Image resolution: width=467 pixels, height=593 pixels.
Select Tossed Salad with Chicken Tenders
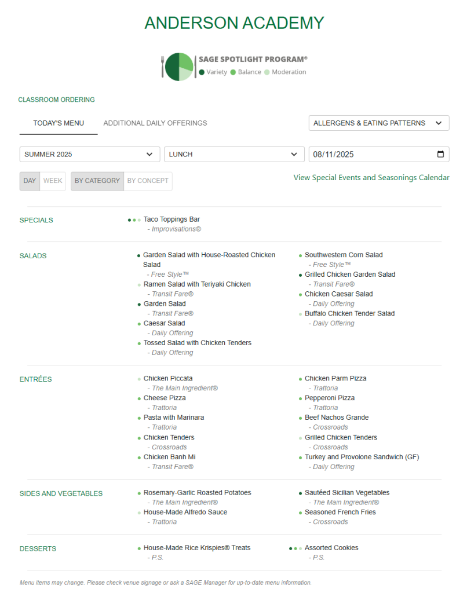[197, 343]
